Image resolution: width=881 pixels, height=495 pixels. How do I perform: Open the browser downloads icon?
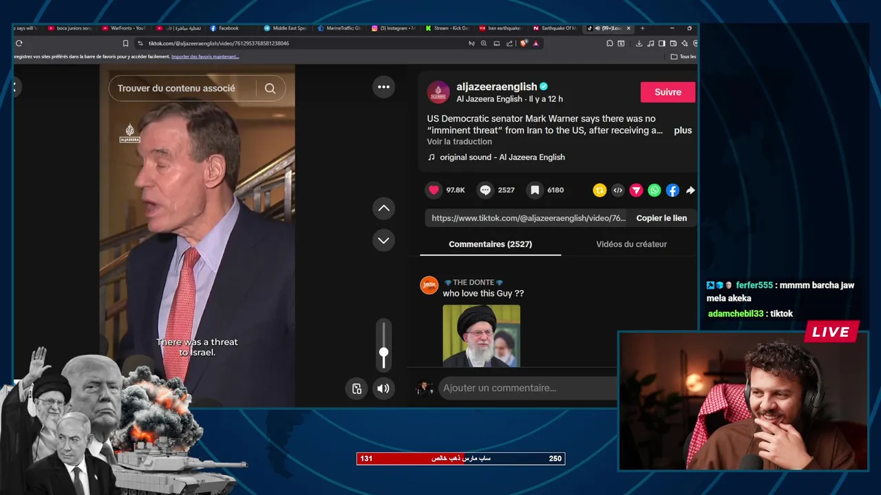click(x=639, y=43)
